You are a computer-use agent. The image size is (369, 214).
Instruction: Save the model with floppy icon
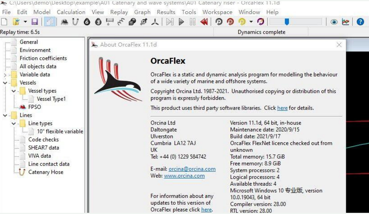[x=35, y=22]
